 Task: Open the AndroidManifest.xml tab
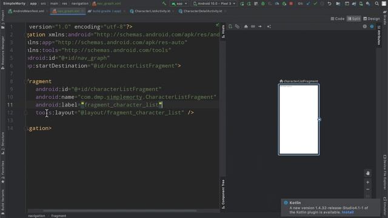(x=26, y=11)
